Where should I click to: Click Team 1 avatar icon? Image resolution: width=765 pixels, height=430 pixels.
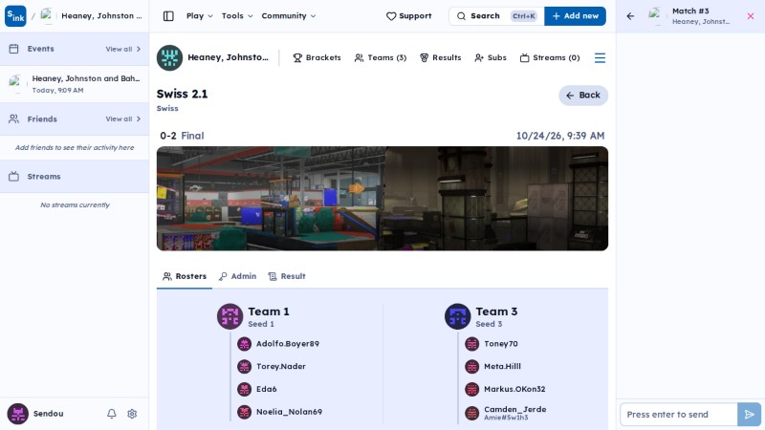click(x=229, y=316)
